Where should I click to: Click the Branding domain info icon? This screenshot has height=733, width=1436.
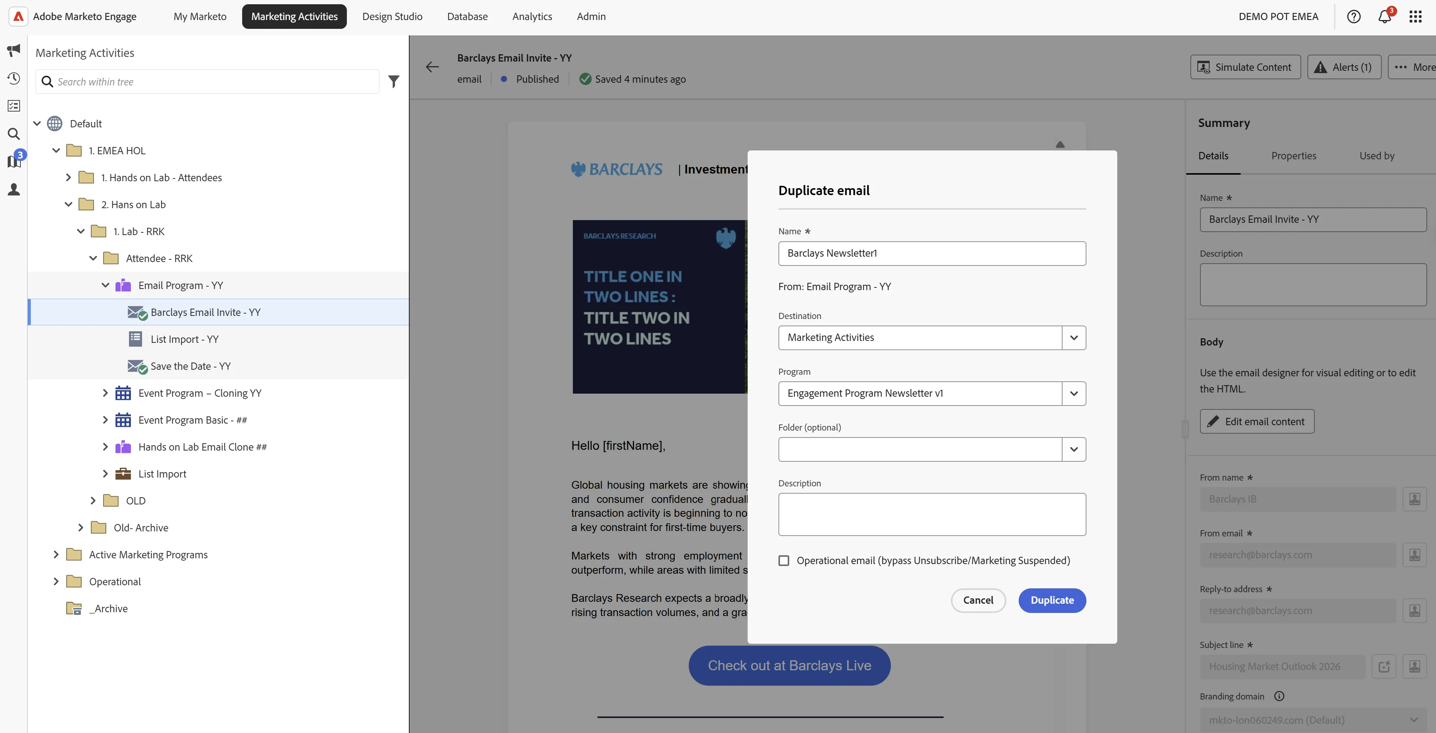(x=1280, y=696)
